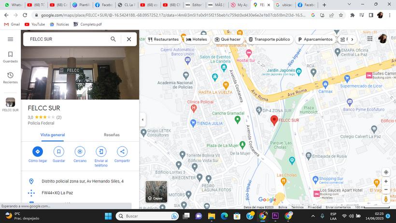Click the Clínica Policial hospital marker
The image size is (396, 223).
194,109
